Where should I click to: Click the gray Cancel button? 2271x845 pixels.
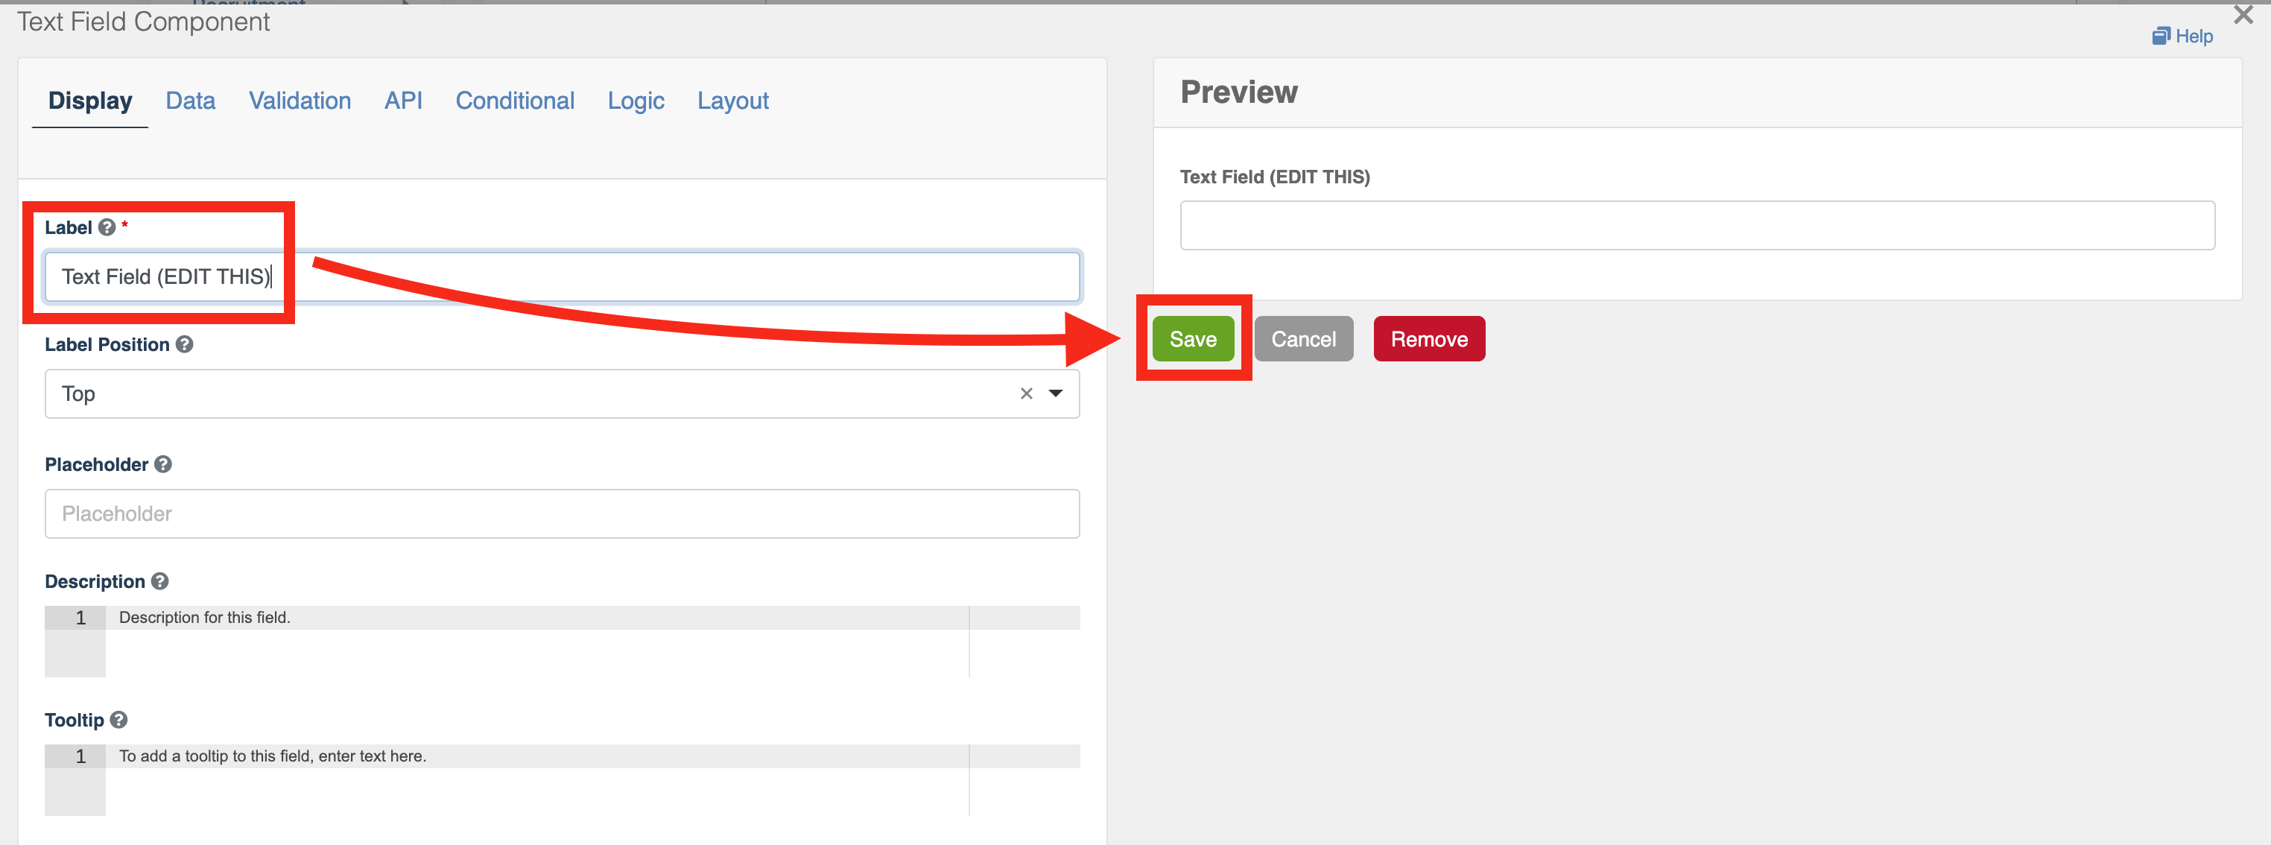click(1303, 340)
